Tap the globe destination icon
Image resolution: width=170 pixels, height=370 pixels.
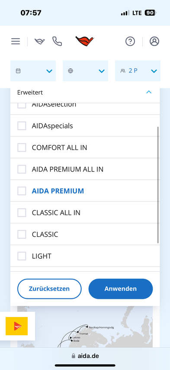(x=71, y=71)
